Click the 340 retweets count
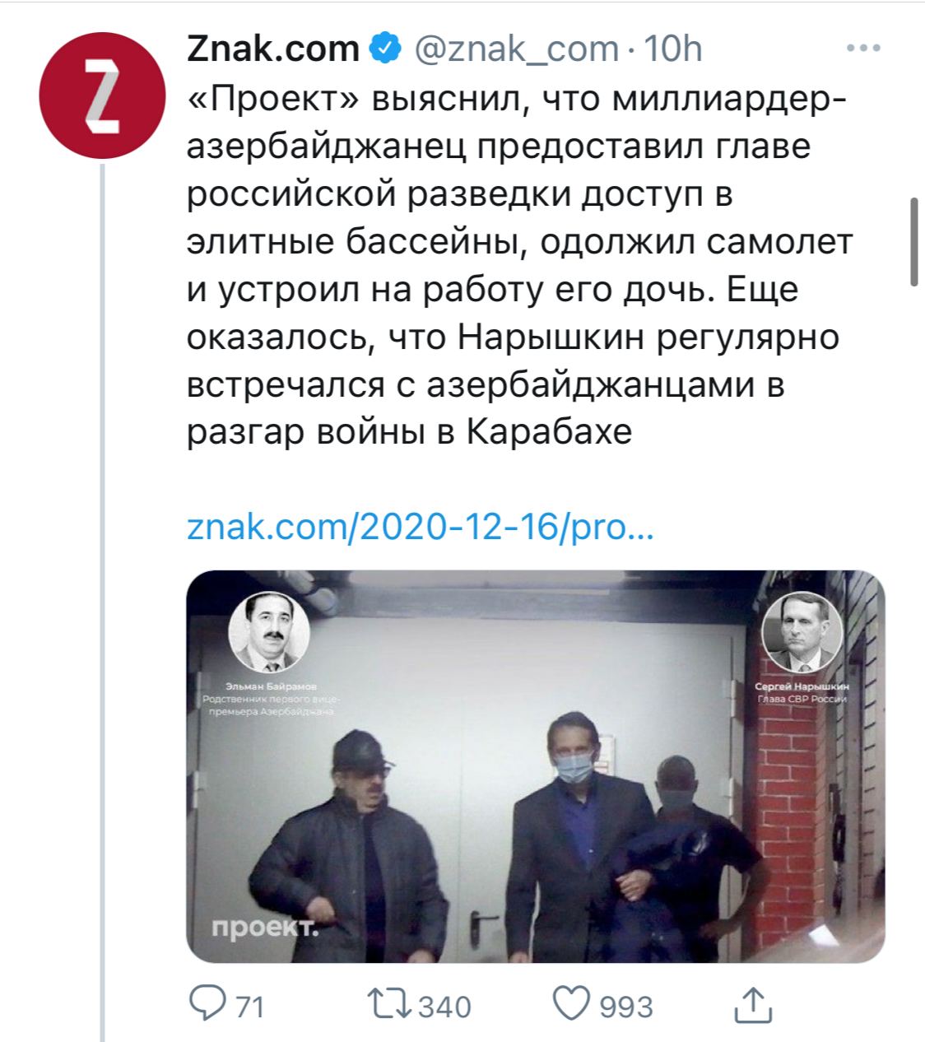The image size is (925, 1042). pyautogui.click(x=445, y=1006)
